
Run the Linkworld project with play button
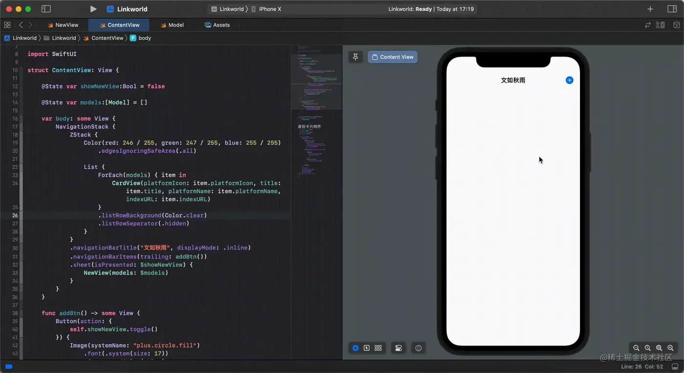[93, 9]
